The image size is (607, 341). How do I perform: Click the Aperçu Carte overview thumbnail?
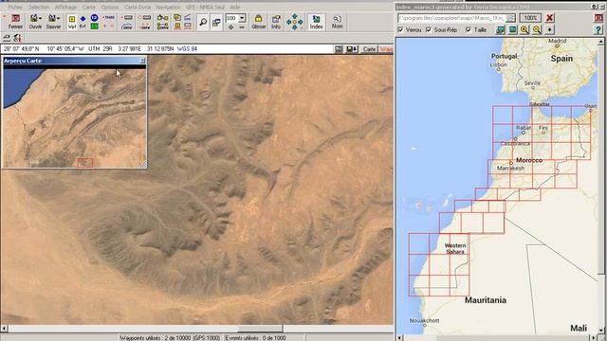[75, 118]
